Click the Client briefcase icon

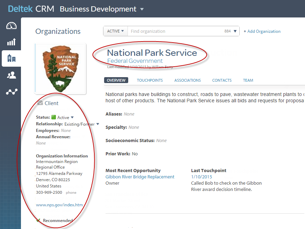pyautogui.click(x=40, y=103)
